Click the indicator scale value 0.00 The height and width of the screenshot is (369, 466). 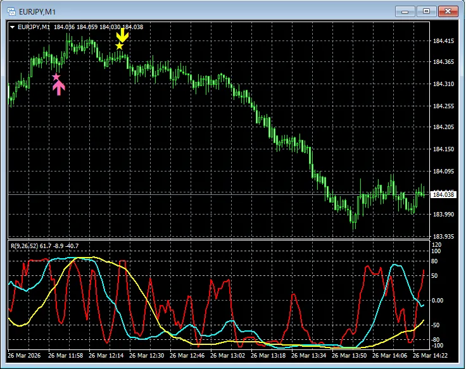tap(438, 301)
